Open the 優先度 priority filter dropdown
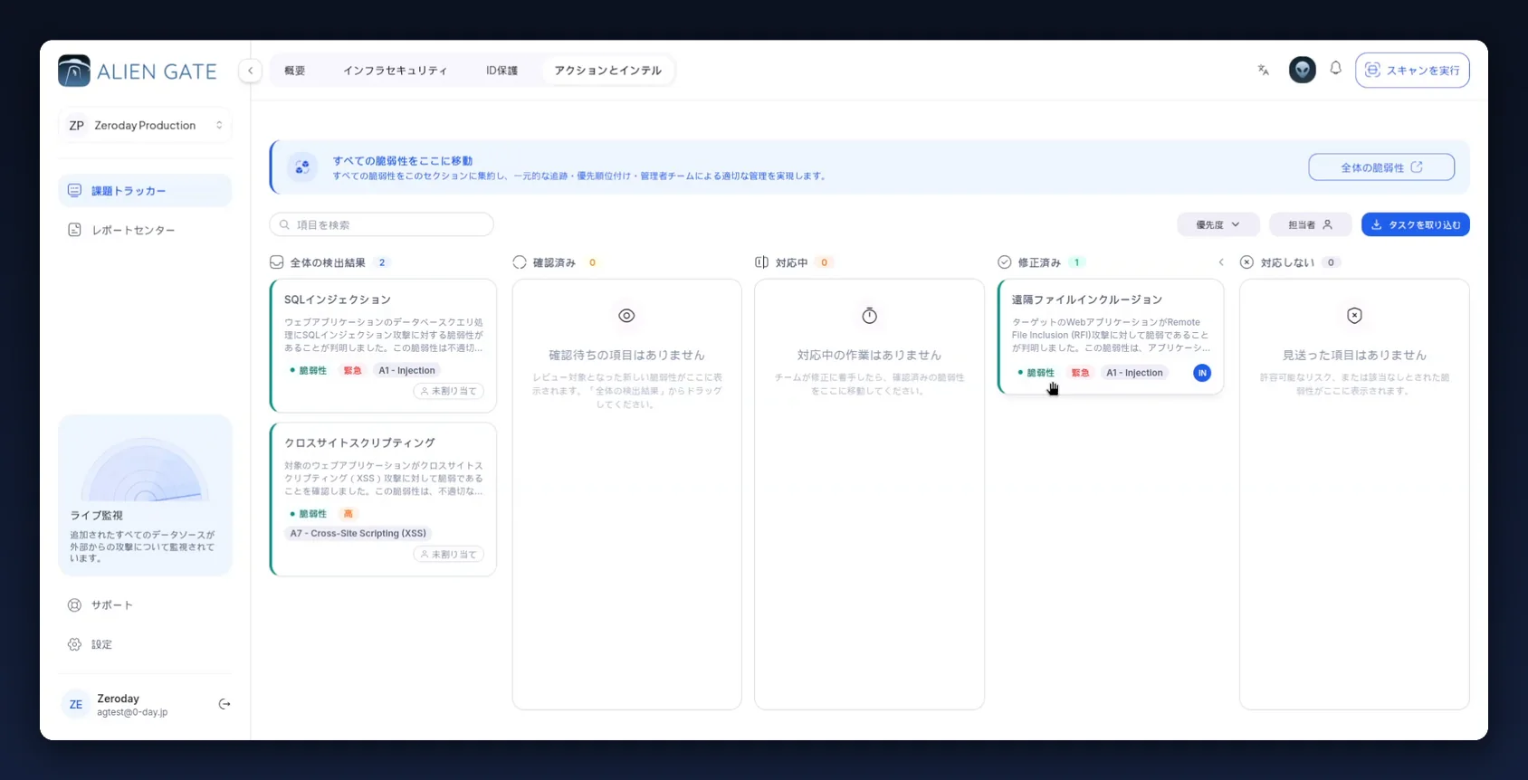 1218,224
